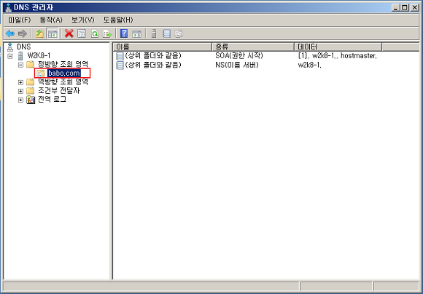Click the DNS root node icon
The width and height of the screenshot is (423, 294).
point(10,47)
